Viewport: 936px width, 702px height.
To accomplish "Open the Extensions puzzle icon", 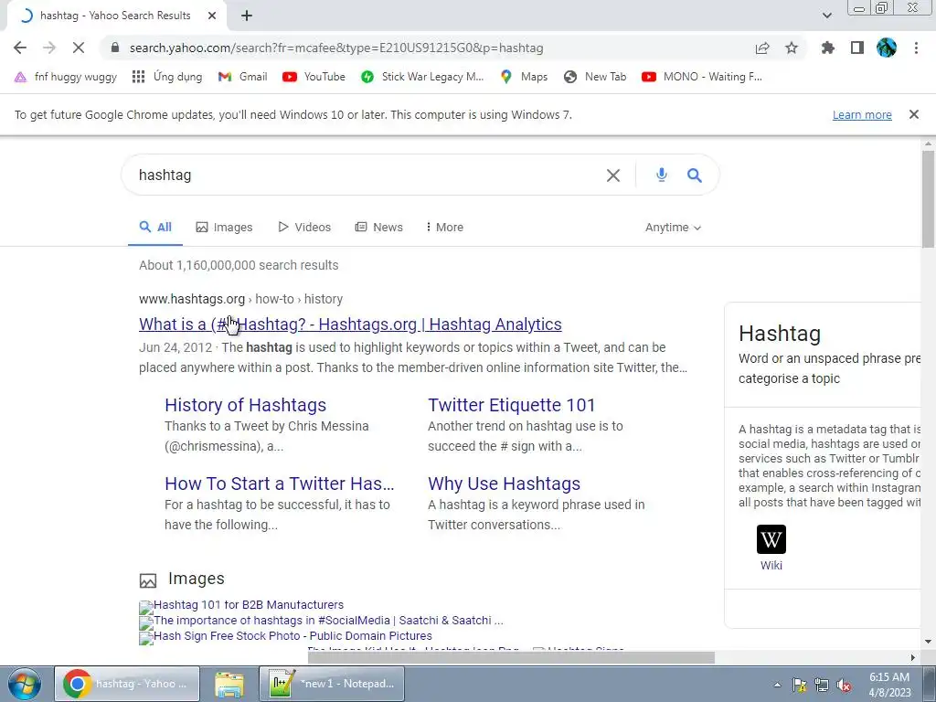I will [x=828, y=48].
